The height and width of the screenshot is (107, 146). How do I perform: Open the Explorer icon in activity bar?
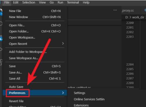pyautogui.click(x=1, y=12)
